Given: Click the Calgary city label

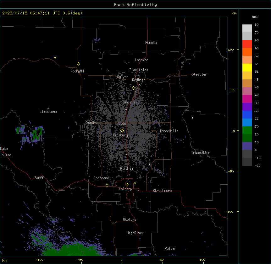Looking at the screenshot, I should click(x=125, y=189).
